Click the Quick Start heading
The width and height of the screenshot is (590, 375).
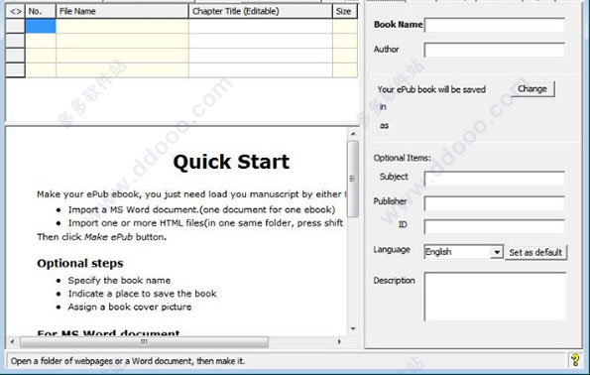coord(231,162)
